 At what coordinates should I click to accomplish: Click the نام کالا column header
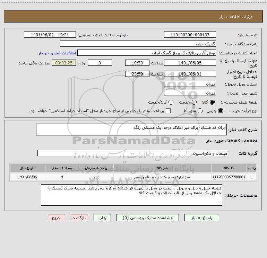pyautogui.click(x=162, y=168)
